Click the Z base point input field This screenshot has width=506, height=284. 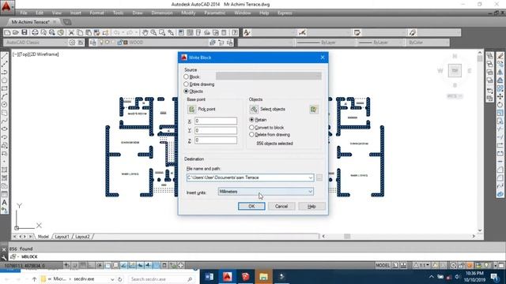point(216,140)
